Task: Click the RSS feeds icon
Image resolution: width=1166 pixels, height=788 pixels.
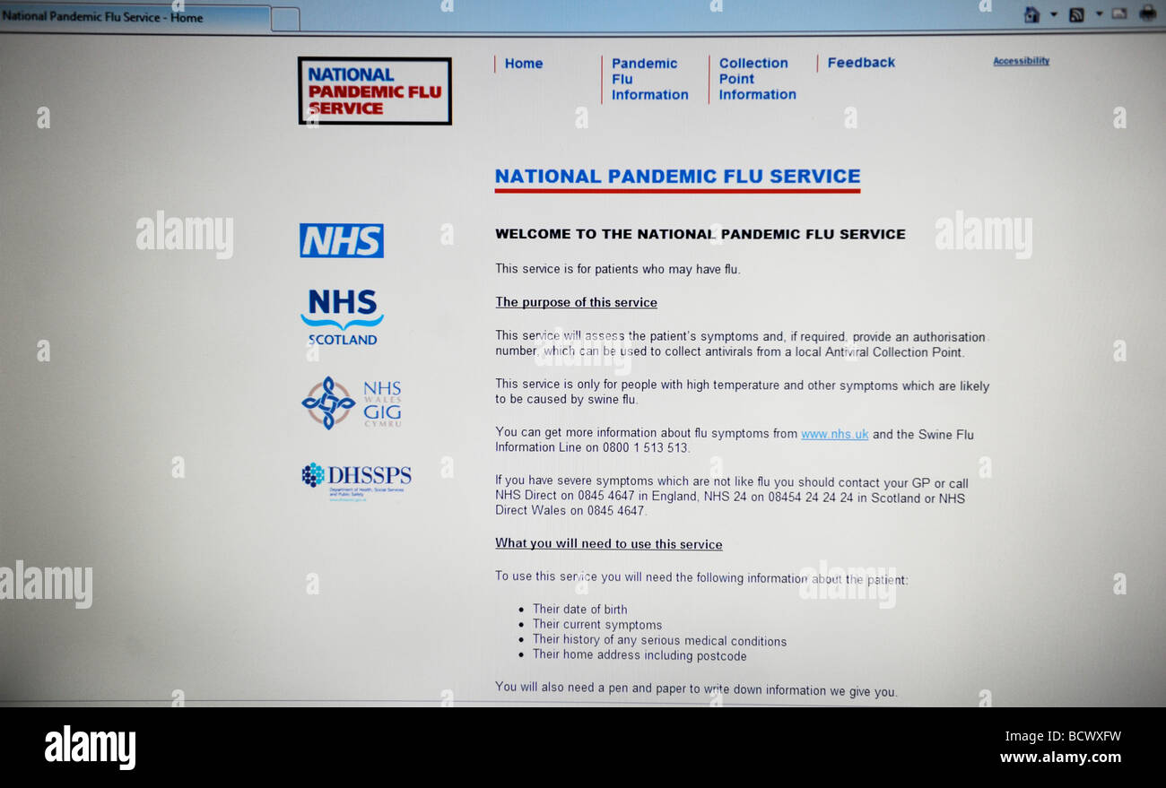Action: click(1076, 14)
